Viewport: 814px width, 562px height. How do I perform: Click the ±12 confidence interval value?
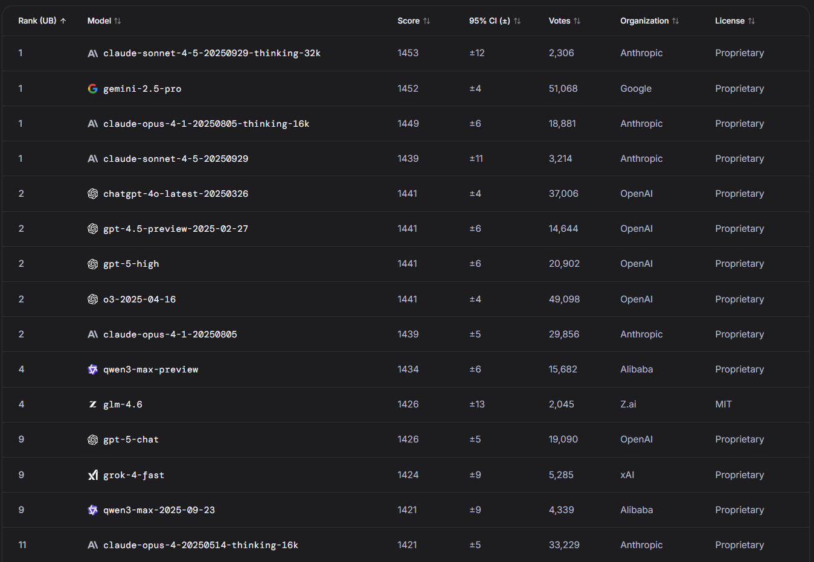tap(477, 53)
